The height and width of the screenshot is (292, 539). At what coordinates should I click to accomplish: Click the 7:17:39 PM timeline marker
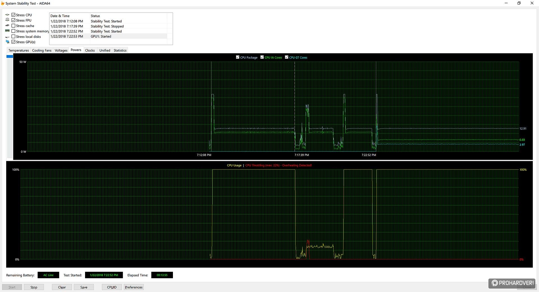coord(302,155)
